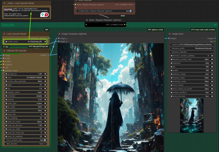Image resolution: width=219 pixels, height=152 pixels.
Task: Collapse the Image Comparer node dot
Action: (x=59, y=34)
